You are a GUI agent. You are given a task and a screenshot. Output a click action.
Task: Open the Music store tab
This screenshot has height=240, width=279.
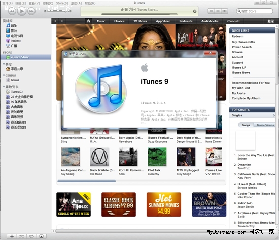[101, 21]
